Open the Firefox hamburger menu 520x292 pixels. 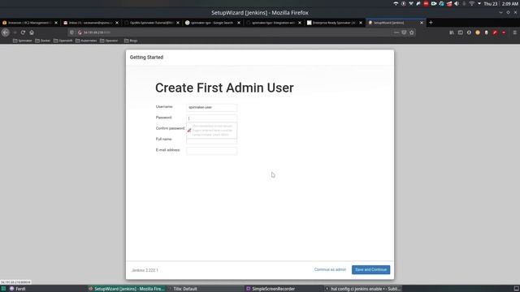[x=514, y=32]
